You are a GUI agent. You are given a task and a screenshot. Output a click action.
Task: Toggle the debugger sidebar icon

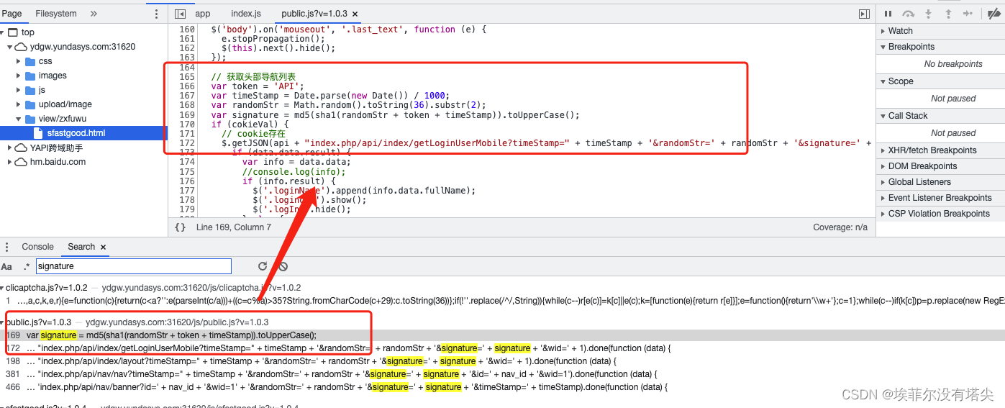(x=864, y=14)
